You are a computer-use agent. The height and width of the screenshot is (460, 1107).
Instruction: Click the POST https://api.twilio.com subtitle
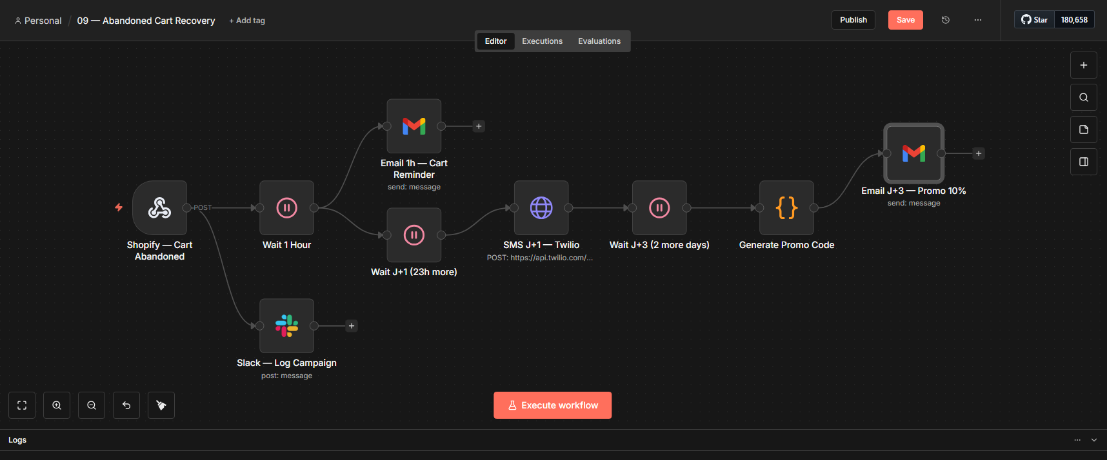tap(540, 258)
